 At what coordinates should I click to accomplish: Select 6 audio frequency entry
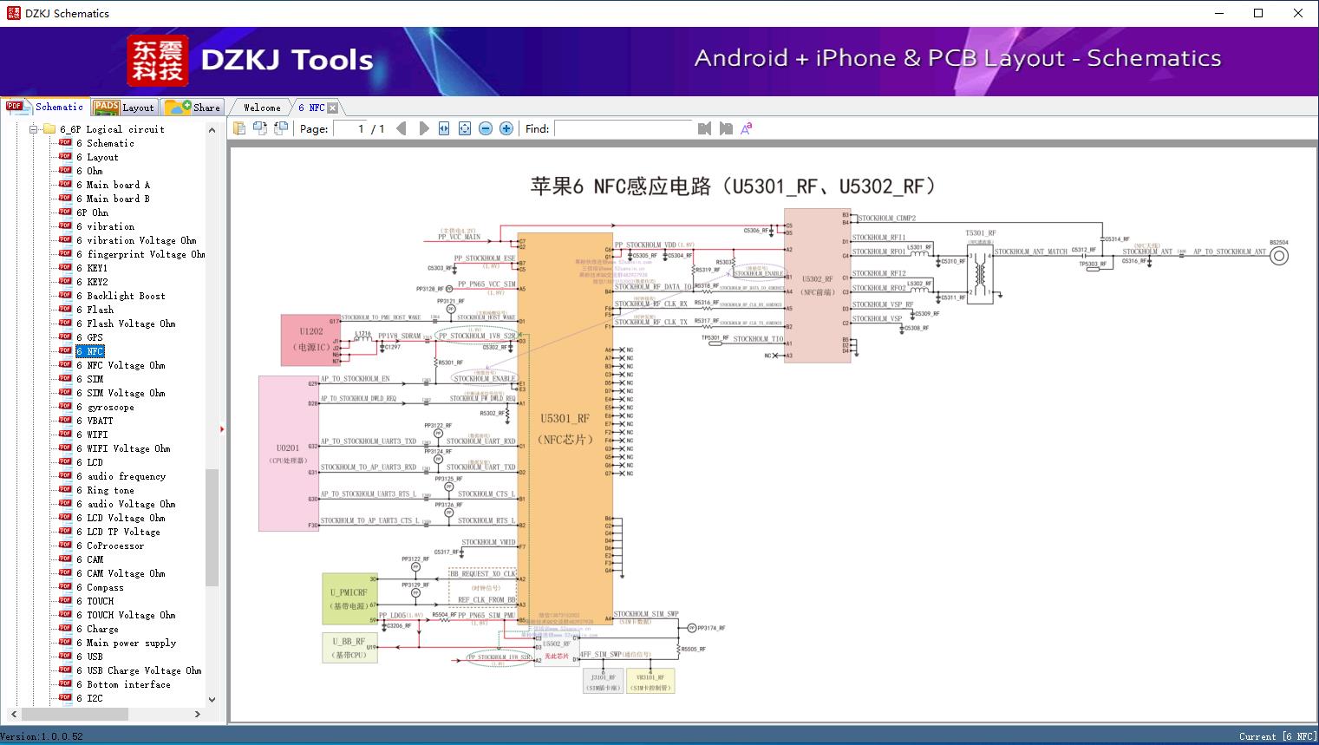(x=121, y=476)
